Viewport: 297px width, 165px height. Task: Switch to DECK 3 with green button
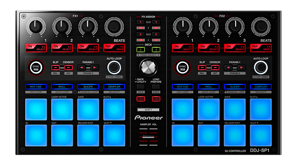click(x=141, y=50)
